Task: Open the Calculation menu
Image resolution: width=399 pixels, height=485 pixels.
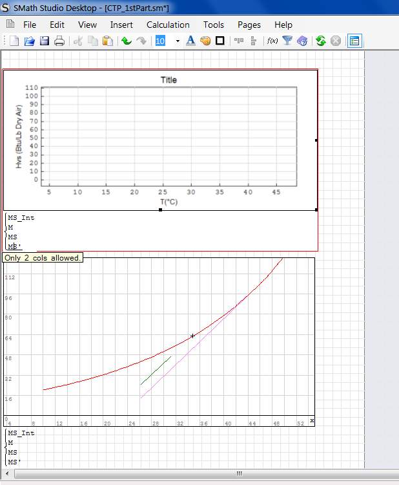Action: tap(168, 25)
